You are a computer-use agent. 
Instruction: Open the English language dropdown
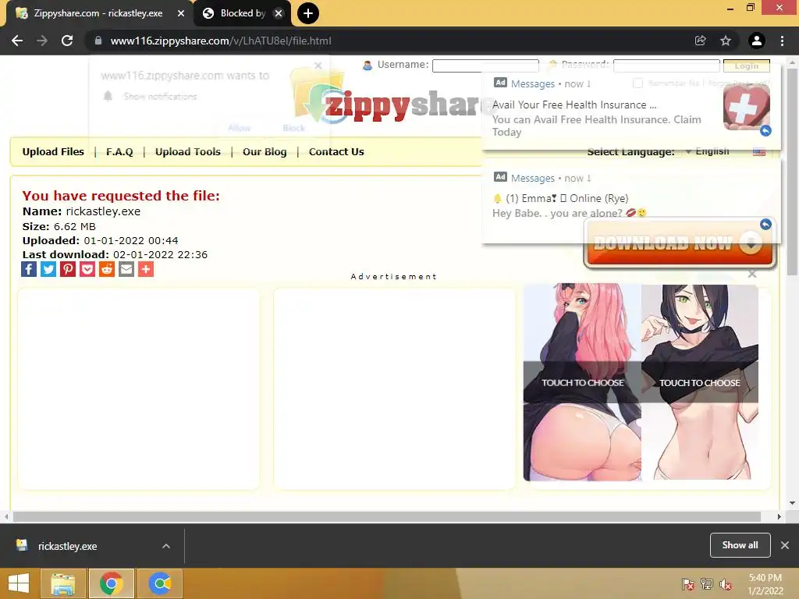[708, 151]
